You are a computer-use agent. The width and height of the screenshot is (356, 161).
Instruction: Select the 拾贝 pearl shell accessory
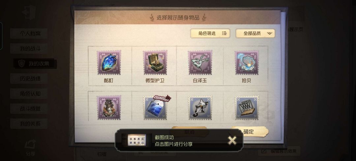tap(247, 63)
